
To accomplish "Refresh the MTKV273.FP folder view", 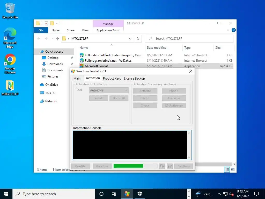I will click(138, 39).
